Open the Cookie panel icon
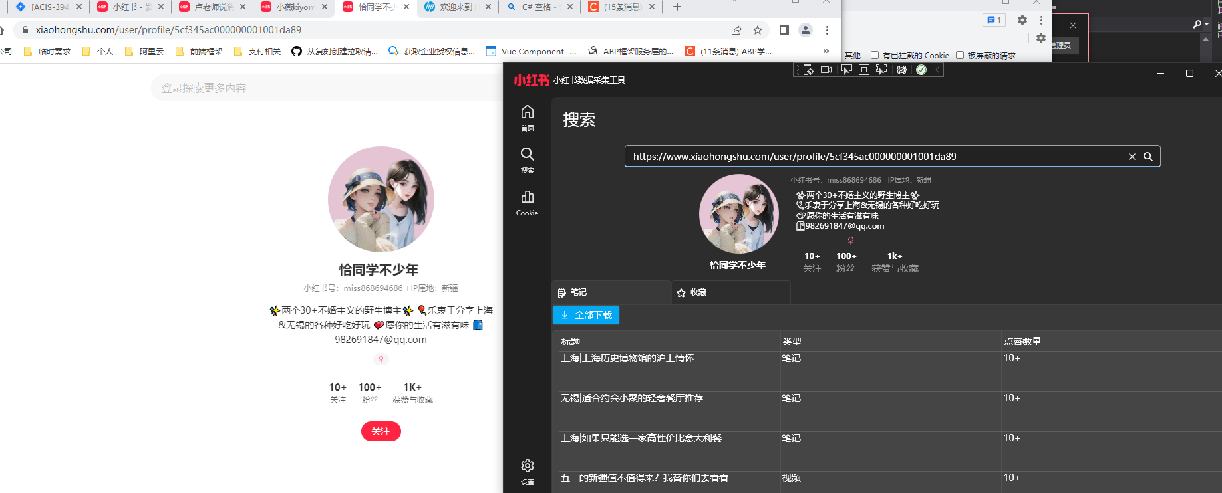 (528, 203)
